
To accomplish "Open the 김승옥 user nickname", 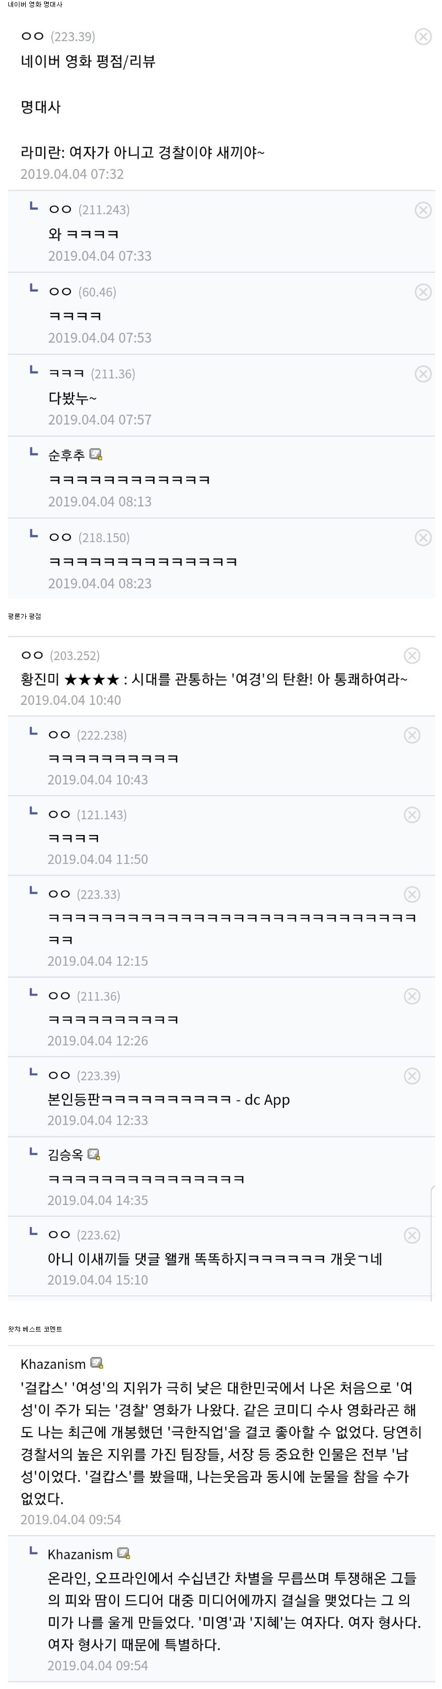I will coord(66,1155).
